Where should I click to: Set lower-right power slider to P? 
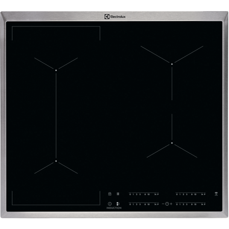coord(204,204)
